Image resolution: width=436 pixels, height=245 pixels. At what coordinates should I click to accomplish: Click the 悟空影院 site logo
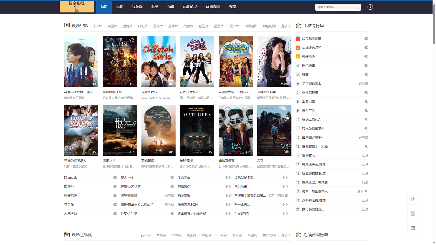pyautogui.click(x=77, y=7)
